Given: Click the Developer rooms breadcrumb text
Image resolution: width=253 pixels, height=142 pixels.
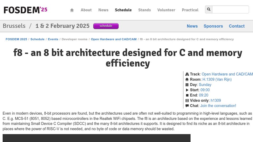Looking at the screenshot, I should tap(75, 39).
